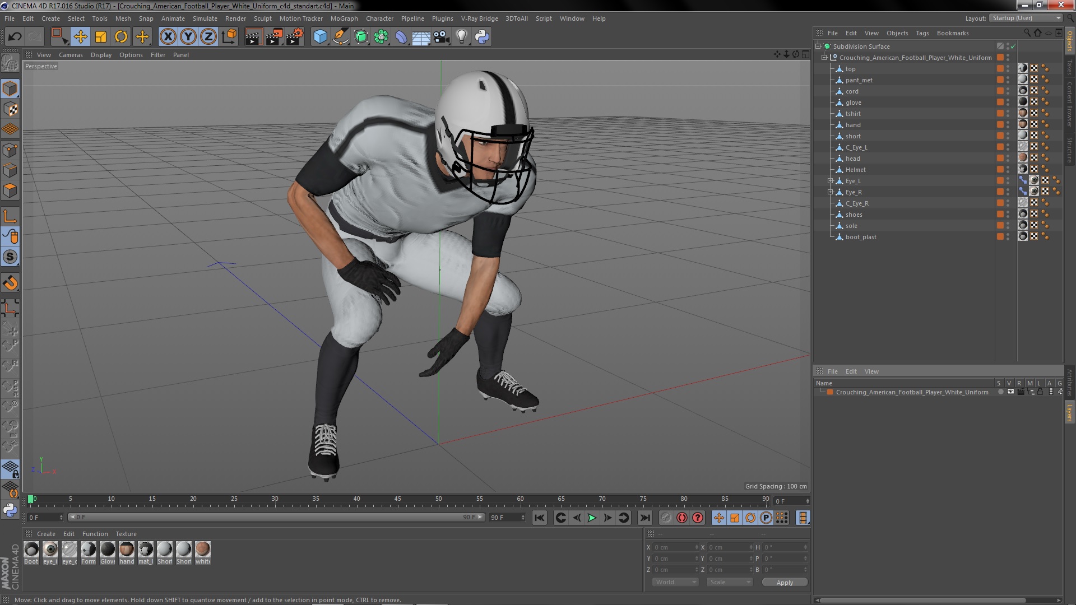This screenshot has width=1076, height=605.
Task: Select the Rotate tool
Action: click(121, 37)
